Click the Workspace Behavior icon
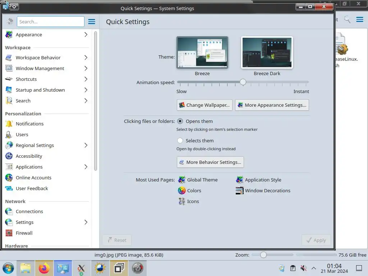 (x=9, y=57)
